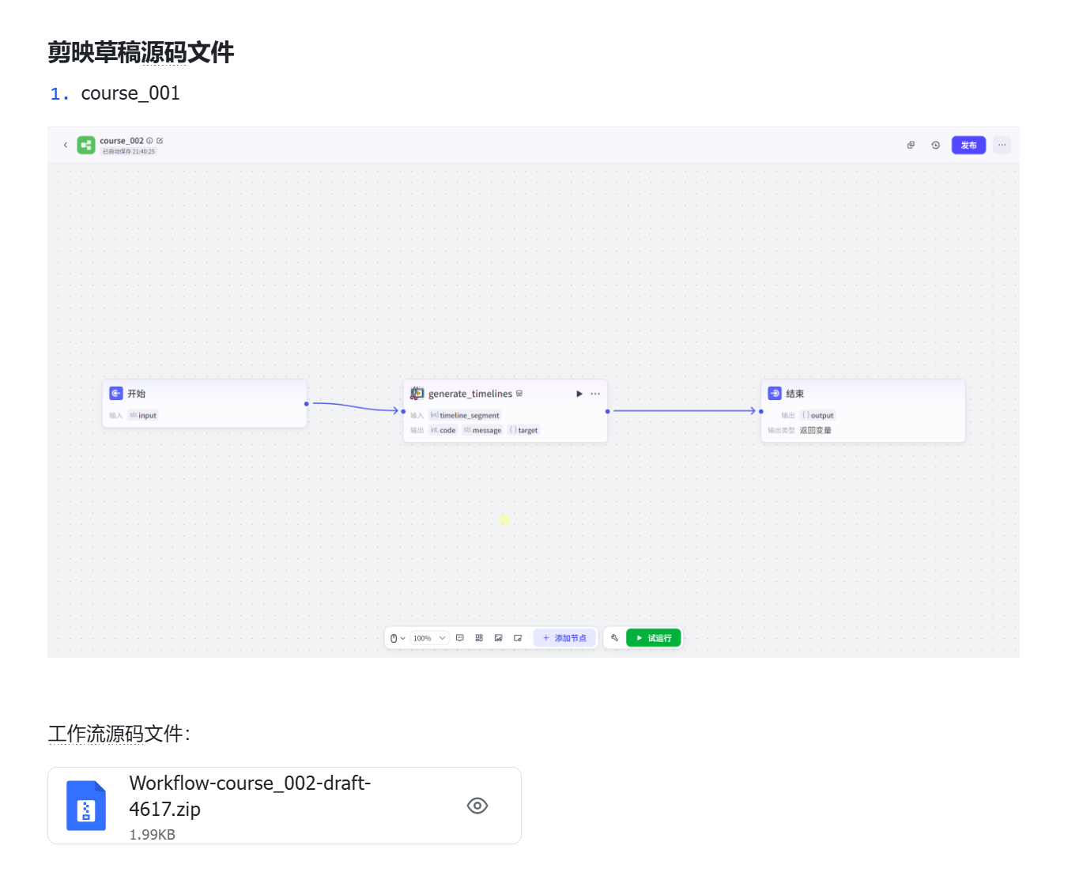
Task: Click the green 试运行 test run button
Action: (x=654, y=638)
